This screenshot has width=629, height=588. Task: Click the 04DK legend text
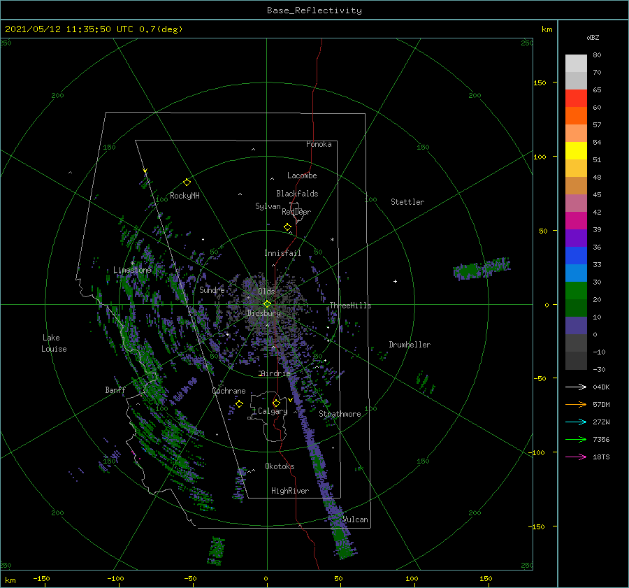601,387
